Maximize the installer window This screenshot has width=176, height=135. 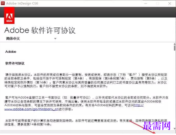click(158, 4)
